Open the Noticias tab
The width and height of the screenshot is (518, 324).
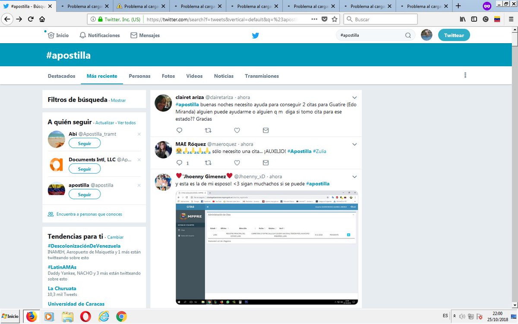(x=224, y=76)
